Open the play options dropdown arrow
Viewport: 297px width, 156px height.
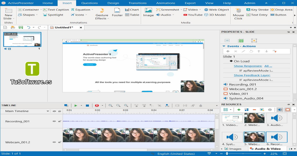(81, 105)
